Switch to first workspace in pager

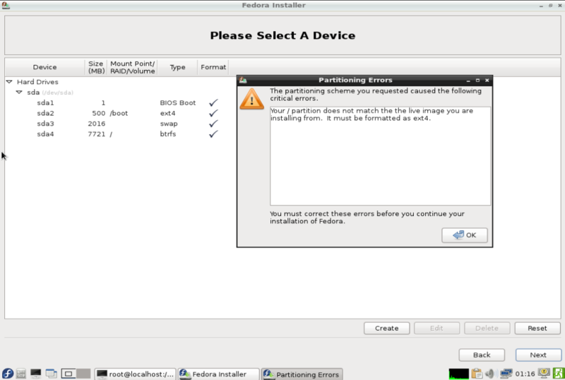pyautogui.click(x=68, y=374)
